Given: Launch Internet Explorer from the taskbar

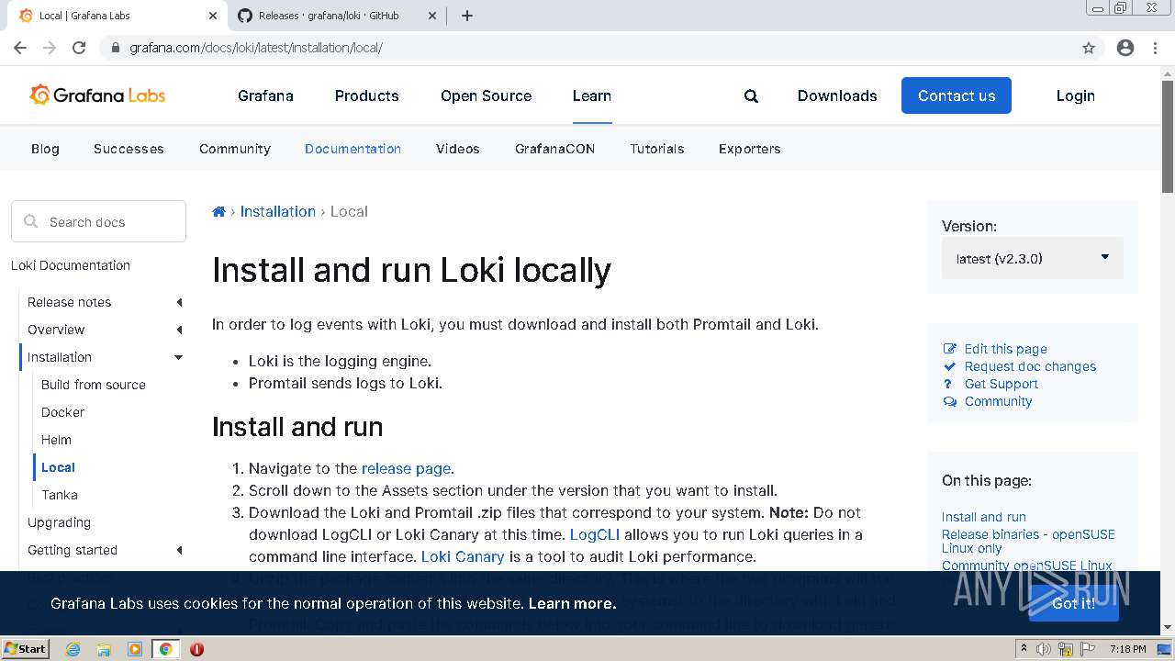Looking at the screenshot, I should (73, 649).
